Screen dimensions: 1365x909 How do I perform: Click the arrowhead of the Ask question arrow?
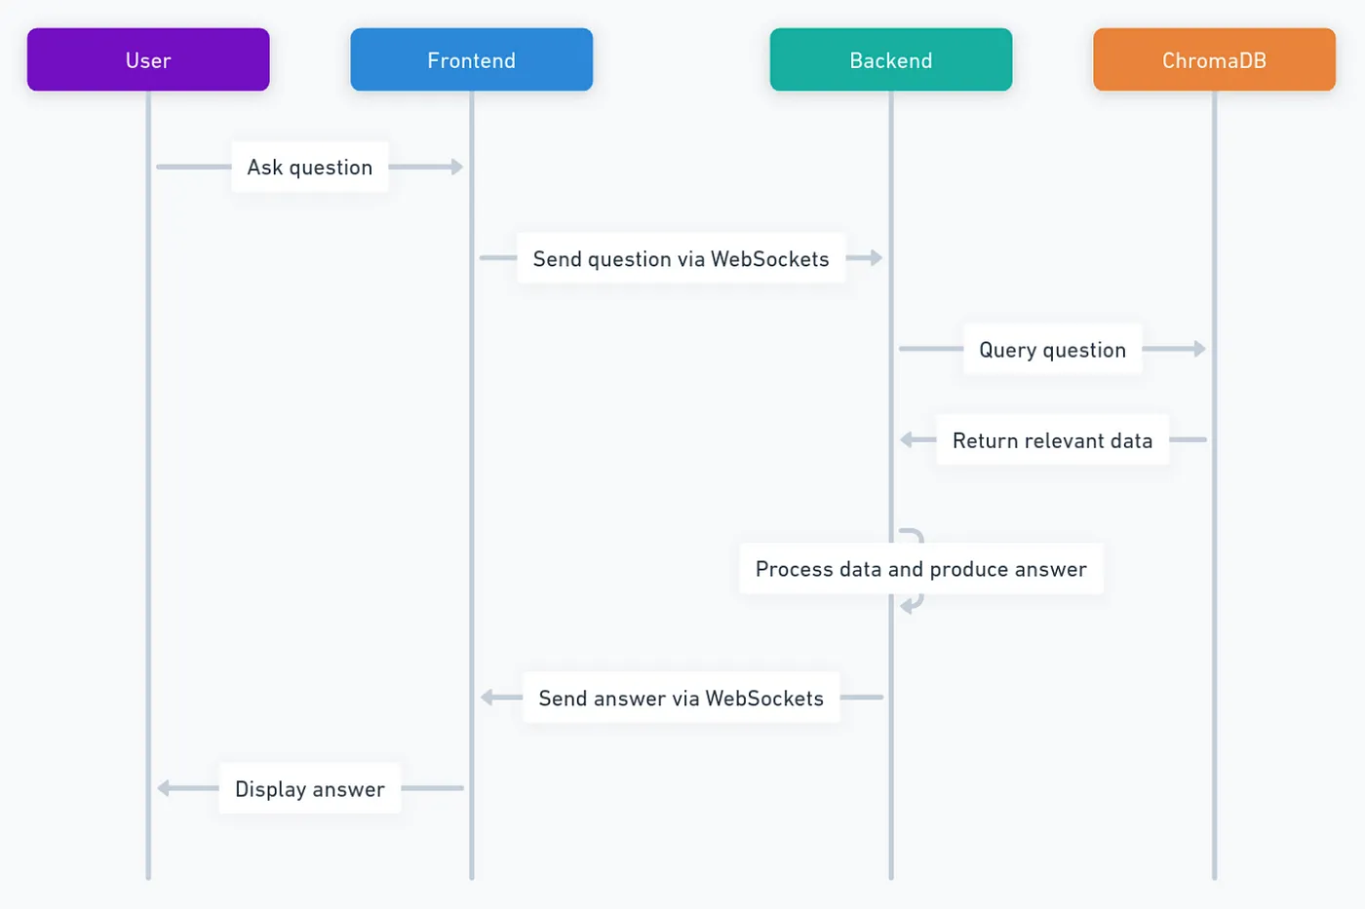point(457,167)
